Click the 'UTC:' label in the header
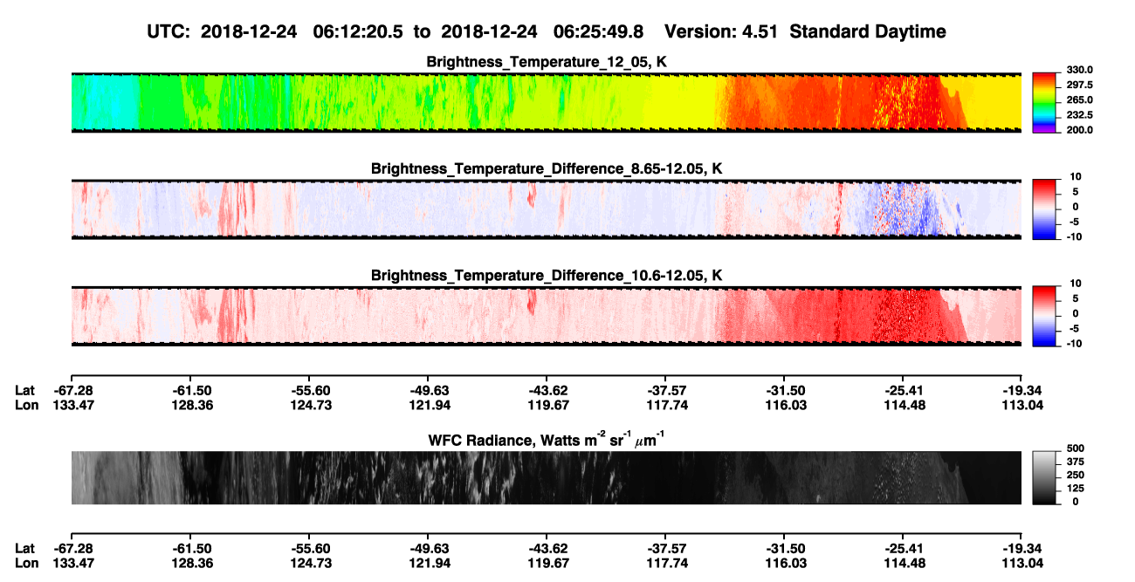The width and height of the screenshot is (1135, 582). click(169, 31)
